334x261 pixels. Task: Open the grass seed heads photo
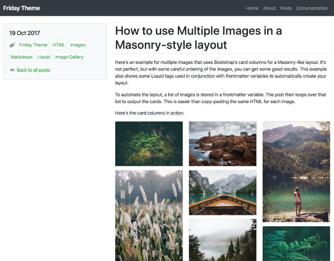click(149, 215)
